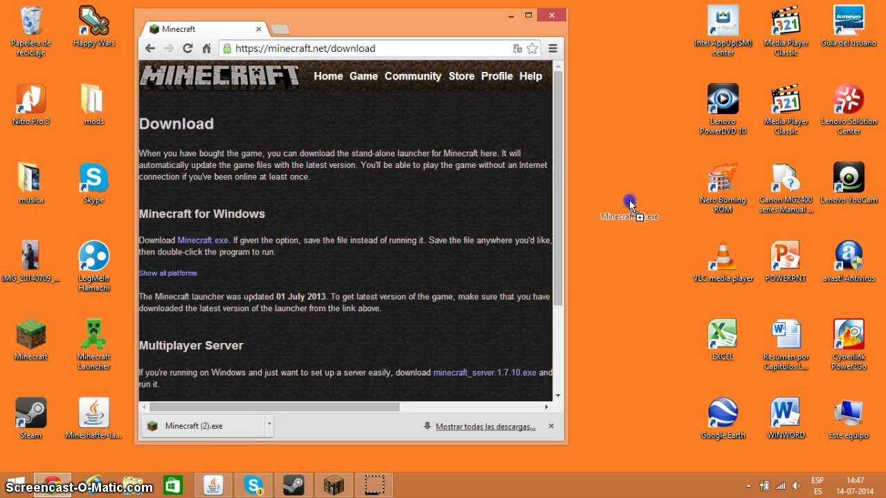The width and height of the screenshot is (886, 498).
Task: Open Chrome hamburger menu
Action: click(552, 48)
